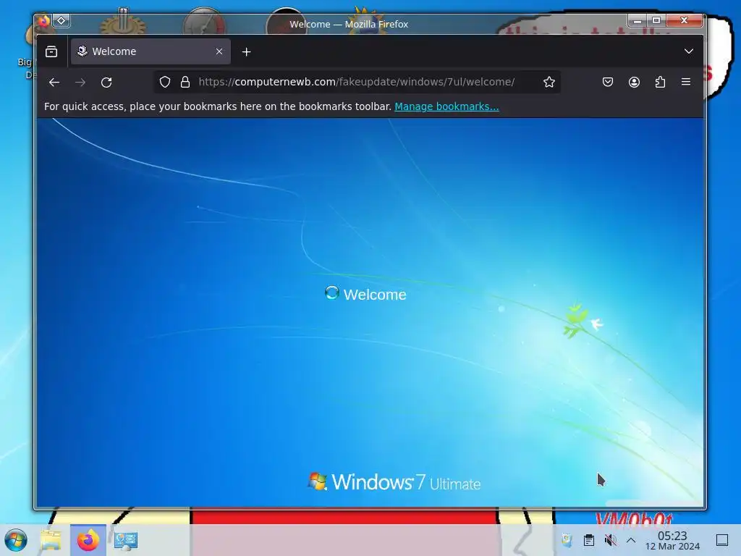Close the Welcome tab

(219, 51)
